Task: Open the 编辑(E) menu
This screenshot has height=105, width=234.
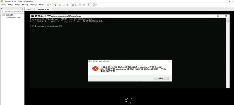Action: pos(10,5)
